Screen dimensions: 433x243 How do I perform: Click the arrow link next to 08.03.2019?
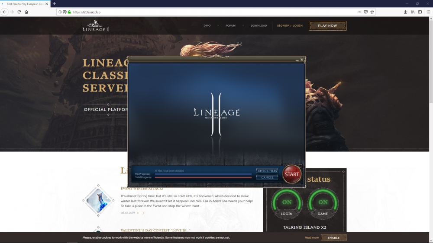point(141,213)
